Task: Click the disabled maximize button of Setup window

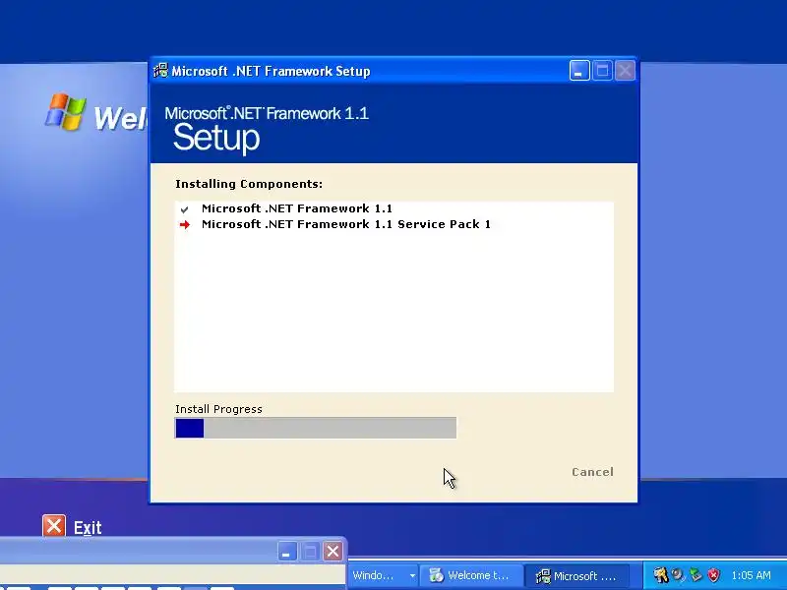Action: pos(602,71)
